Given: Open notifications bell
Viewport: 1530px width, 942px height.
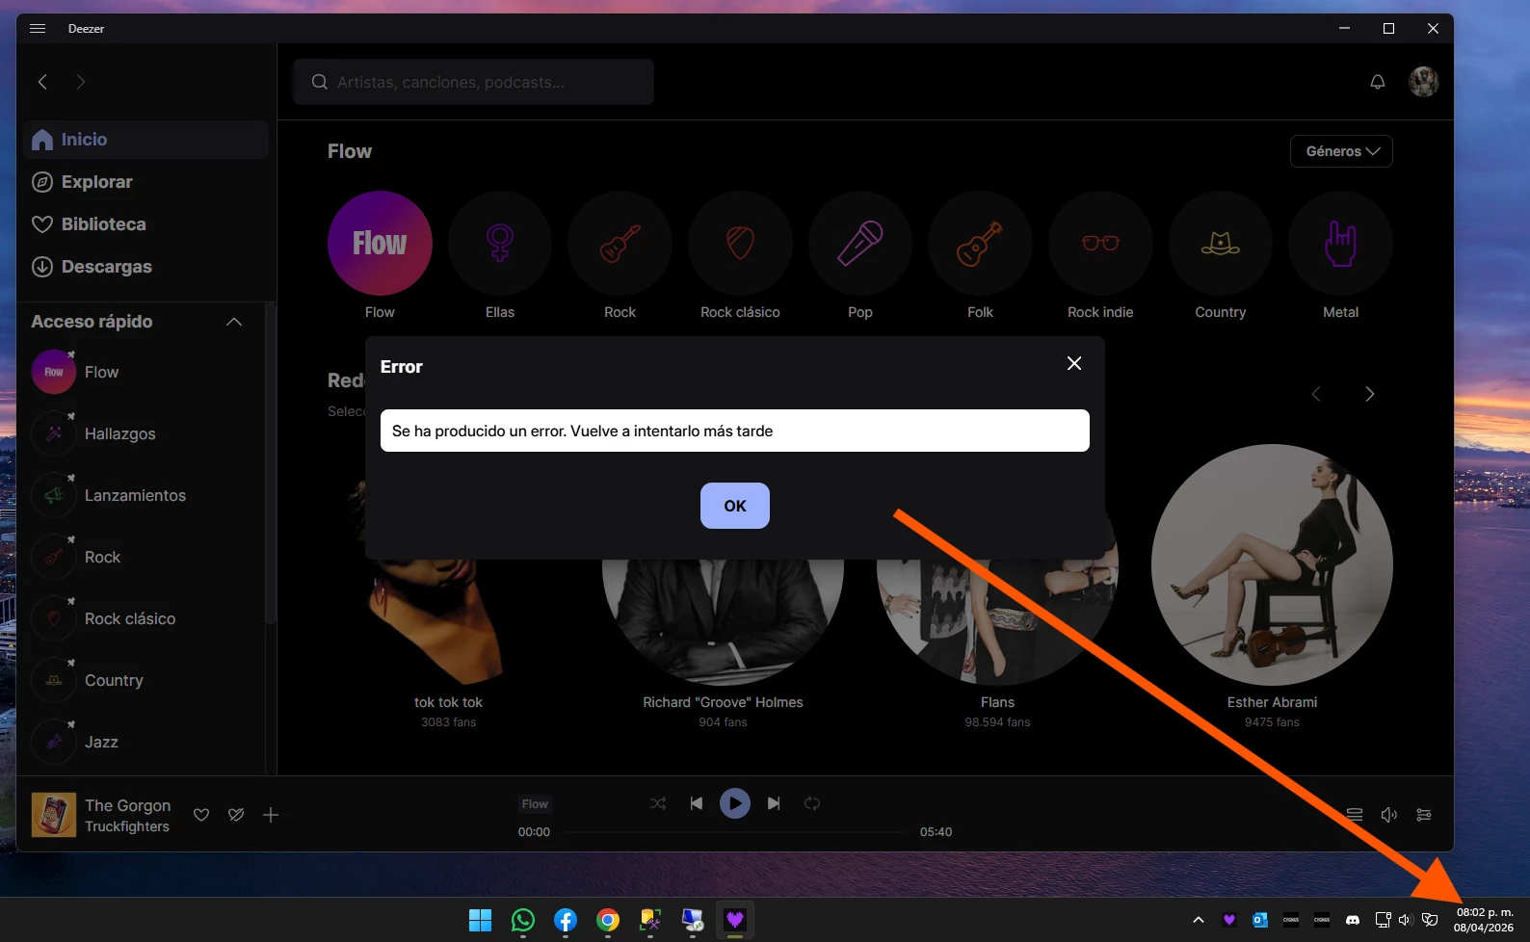Looking at the screenshot, I should click(x=1378, y=82).
